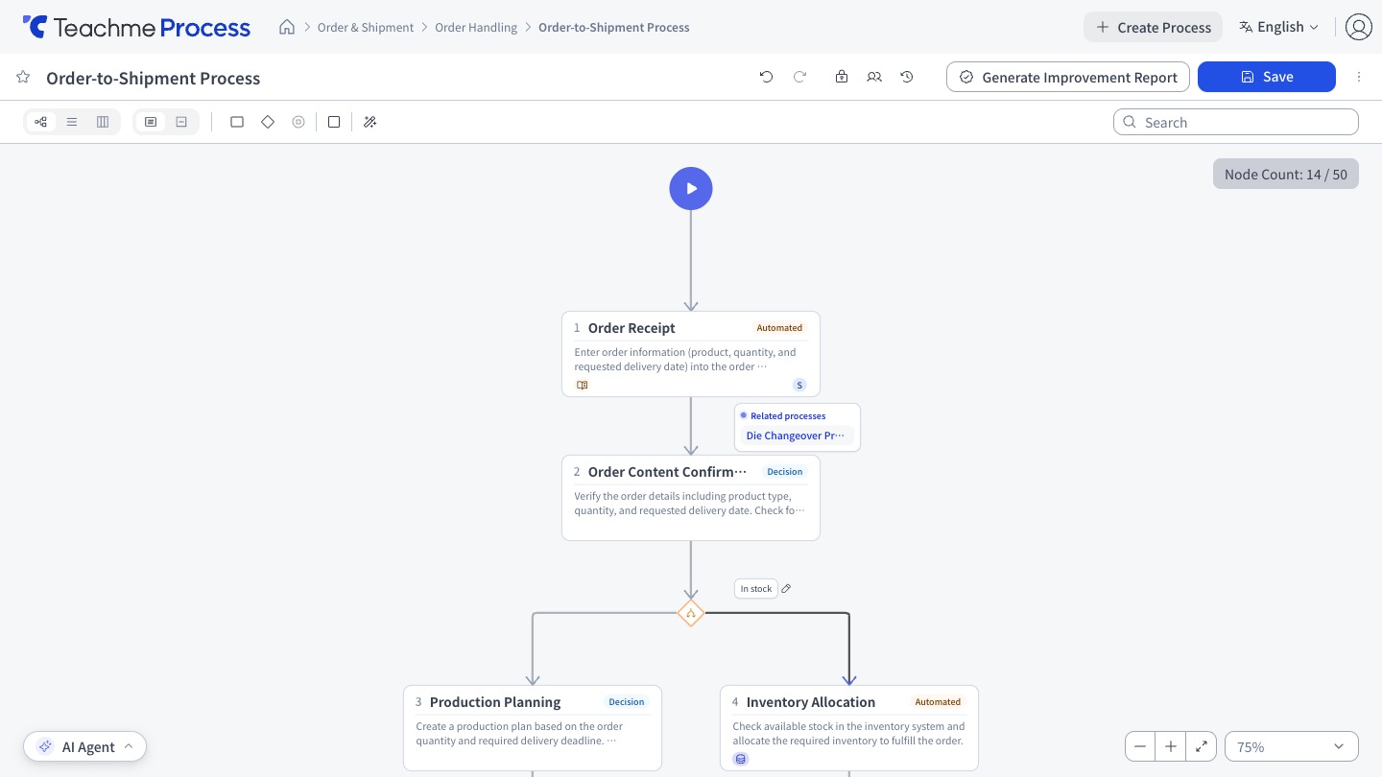Navigate to Order & Shipment breadcrumb
The width and height of the screenshot is (1382, 777).
coord(366,27)
